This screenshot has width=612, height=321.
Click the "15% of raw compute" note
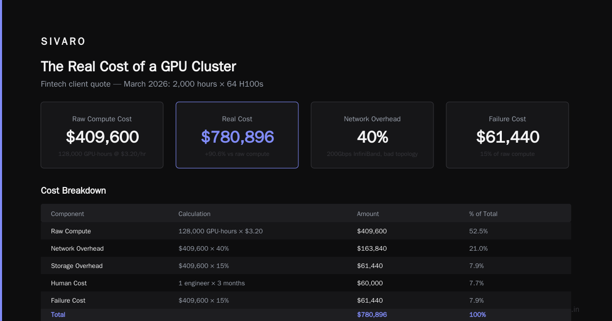[x=507, y=154]
